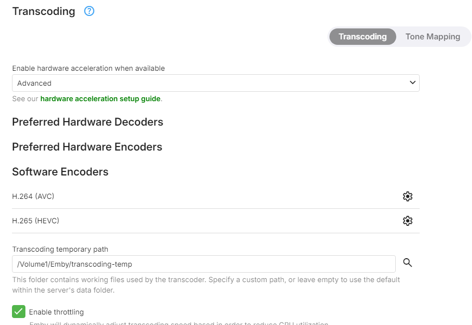Click the Preferred Hardware Decoders heading
Viewport: 472px width, 325px height.
coord(87,122)
